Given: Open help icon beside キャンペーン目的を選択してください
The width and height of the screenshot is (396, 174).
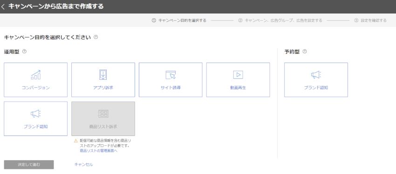Looking at the screenshot, I should click(x=96, y=37).
